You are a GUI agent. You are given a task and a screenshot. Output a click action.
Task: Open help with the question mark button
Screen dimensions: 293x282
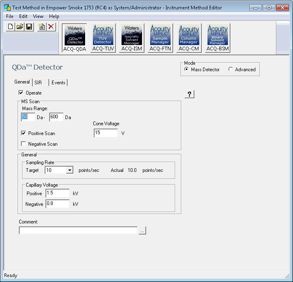coord(189,94)
